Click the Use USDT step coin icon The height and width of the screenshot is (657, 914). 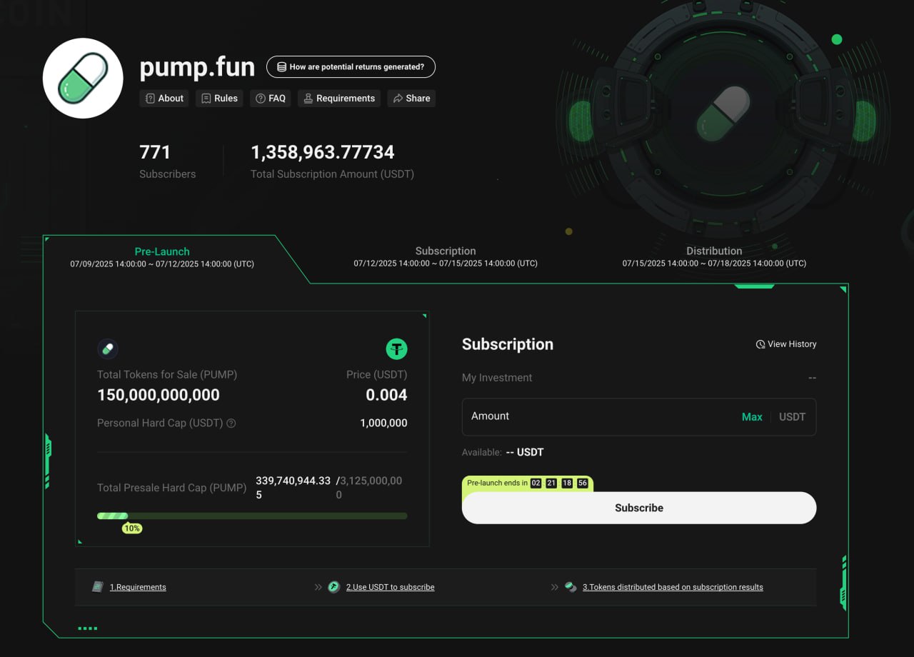pos(333,587)
